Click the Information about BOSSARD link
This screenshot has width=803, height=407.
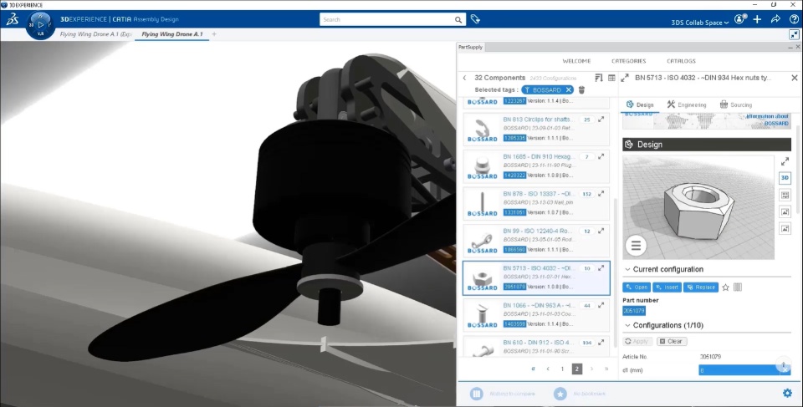coord(767,120)
